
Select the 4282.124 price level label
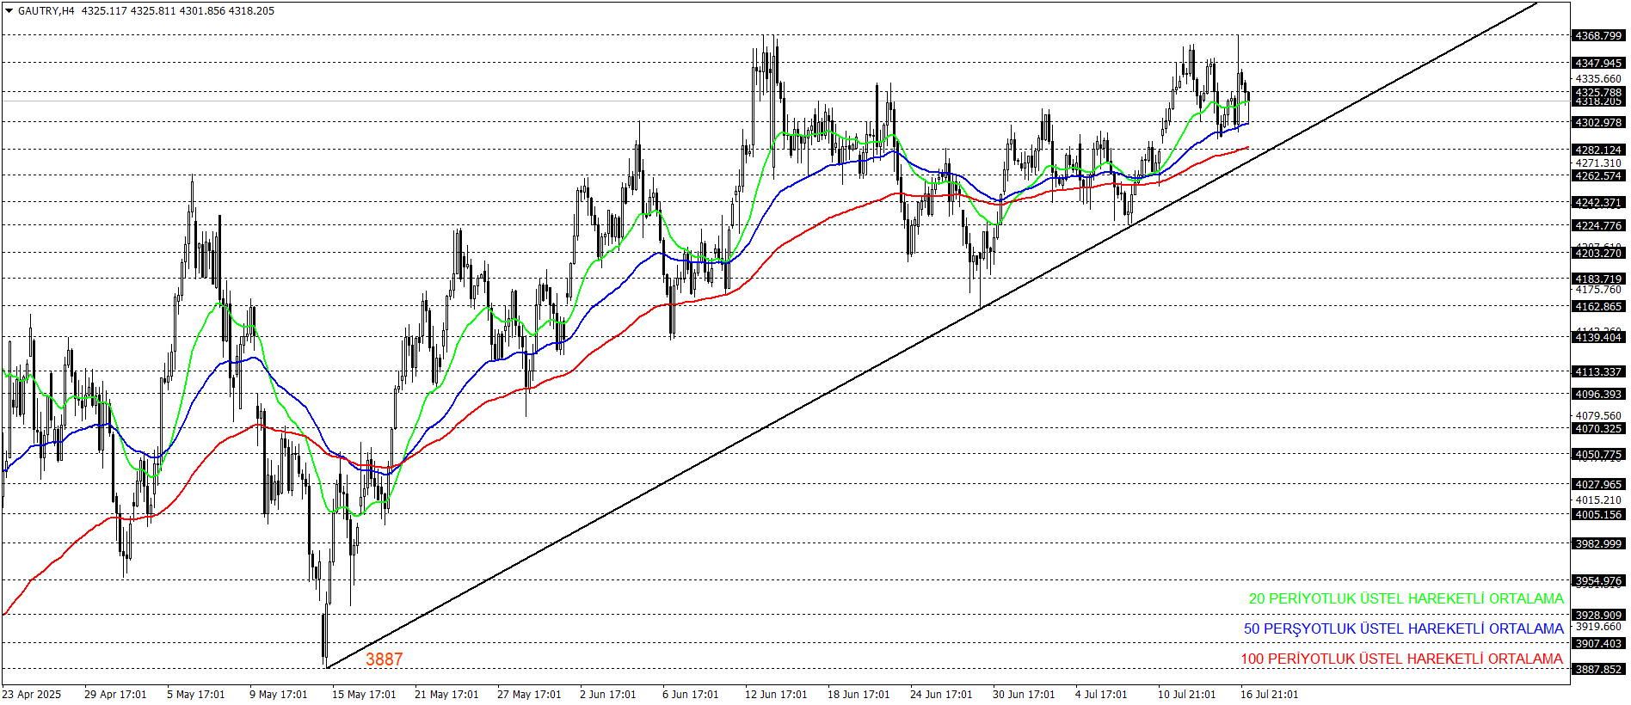(1598, 150)
